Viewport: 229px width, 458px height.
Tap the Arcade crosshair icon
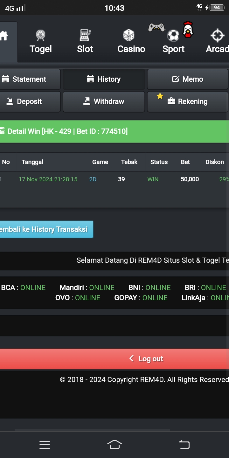click(x=218, y=35)
